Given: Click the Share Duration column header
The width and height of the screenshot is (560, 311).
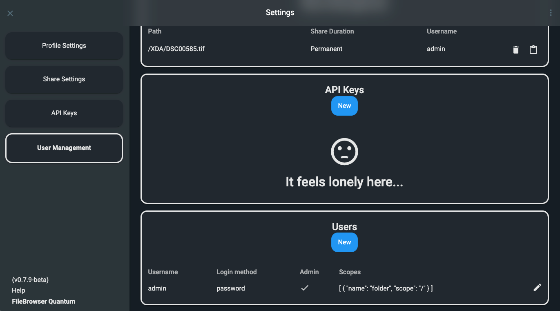Looking at the screenshot, I should (x=332, y=31).
